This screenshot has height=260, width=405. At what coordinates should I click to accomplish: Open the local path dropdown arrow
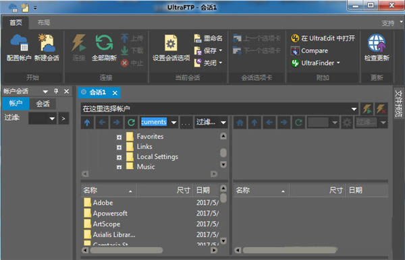coord(174,123)
